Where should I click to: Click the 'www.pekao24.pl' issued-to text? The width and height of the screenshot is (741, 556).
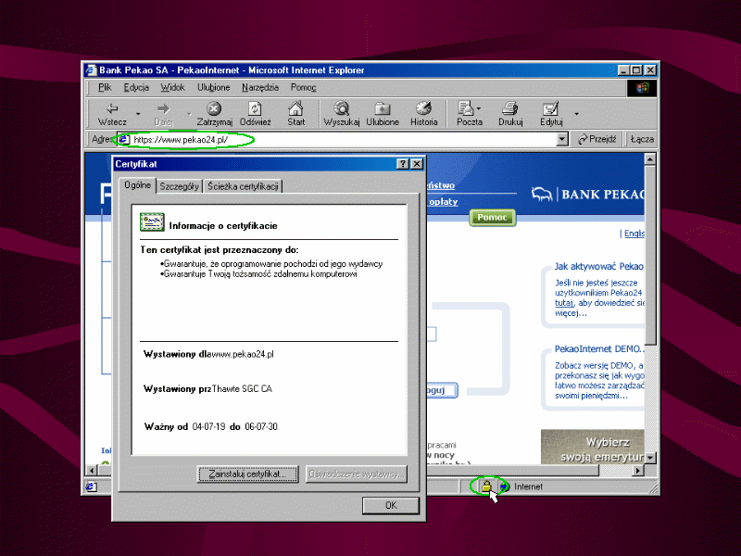(x=243, y=354)
